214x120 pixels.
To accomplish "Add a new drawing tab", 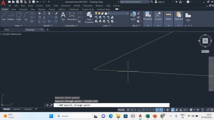I will (x=47, y=30).
